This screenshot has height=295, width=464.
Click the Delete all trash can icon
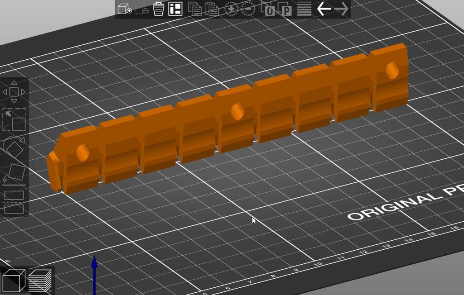click(159, 9)
